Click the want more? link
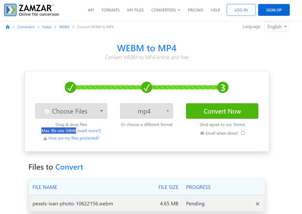This screenshot has width=302, height=214. pos(89,131)
